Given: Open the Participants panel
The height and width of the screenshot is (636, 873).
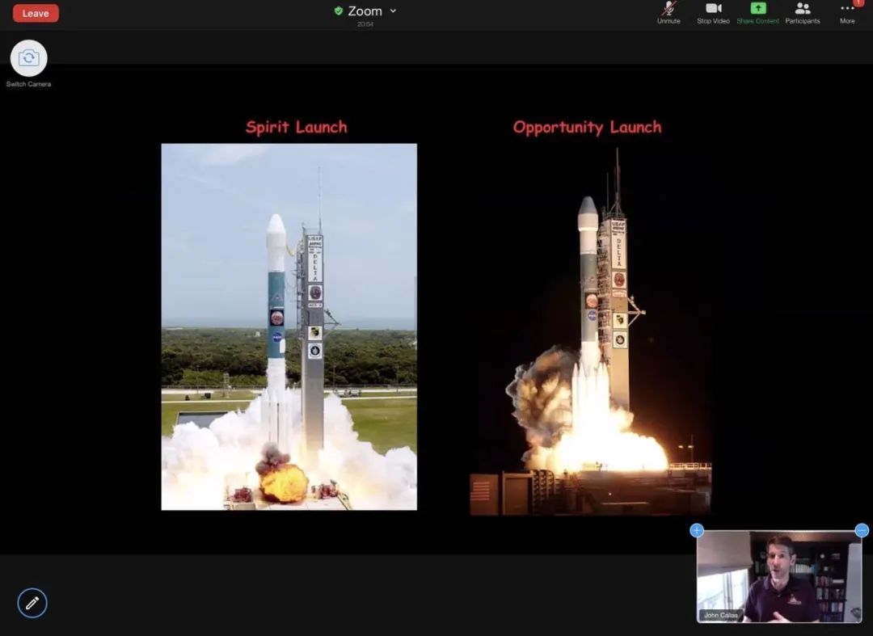Looking at the screenshot, I should 803,13.
